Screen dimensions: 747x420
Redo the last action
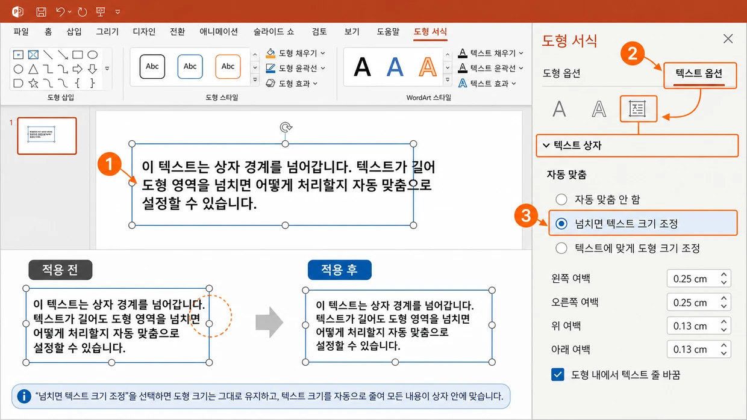[x=83, y=11]
